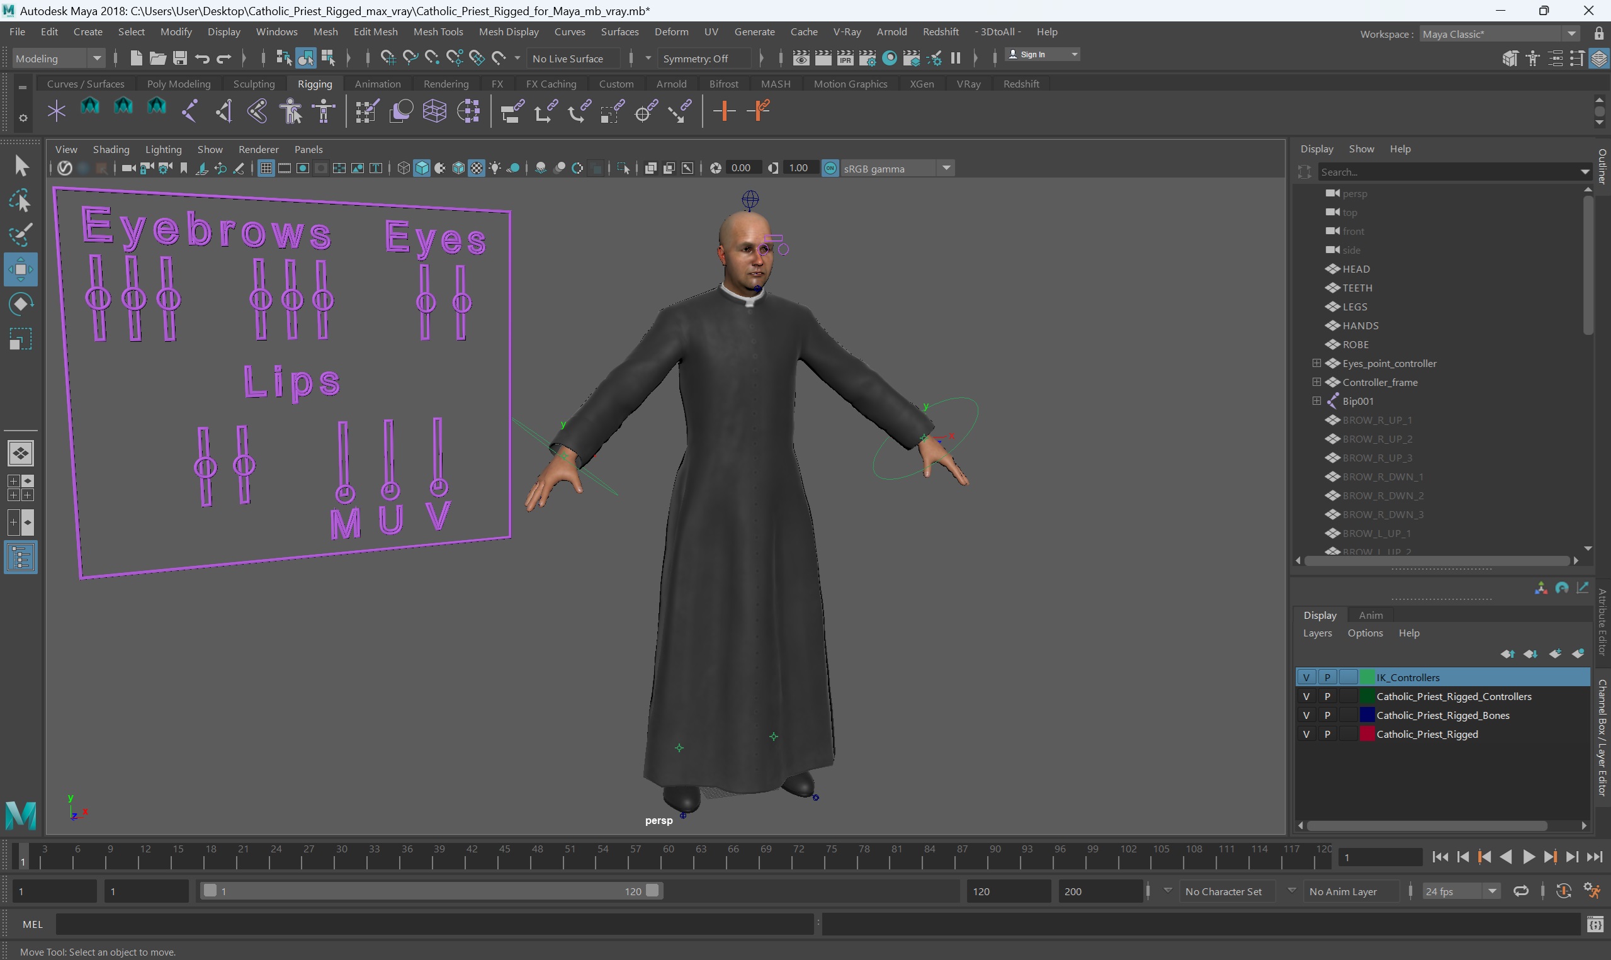Screen dimensions: 1611x960
Task: Toggle visibility of Catholic_Priest_Rigged layer
Action: tap(1306, 734)
